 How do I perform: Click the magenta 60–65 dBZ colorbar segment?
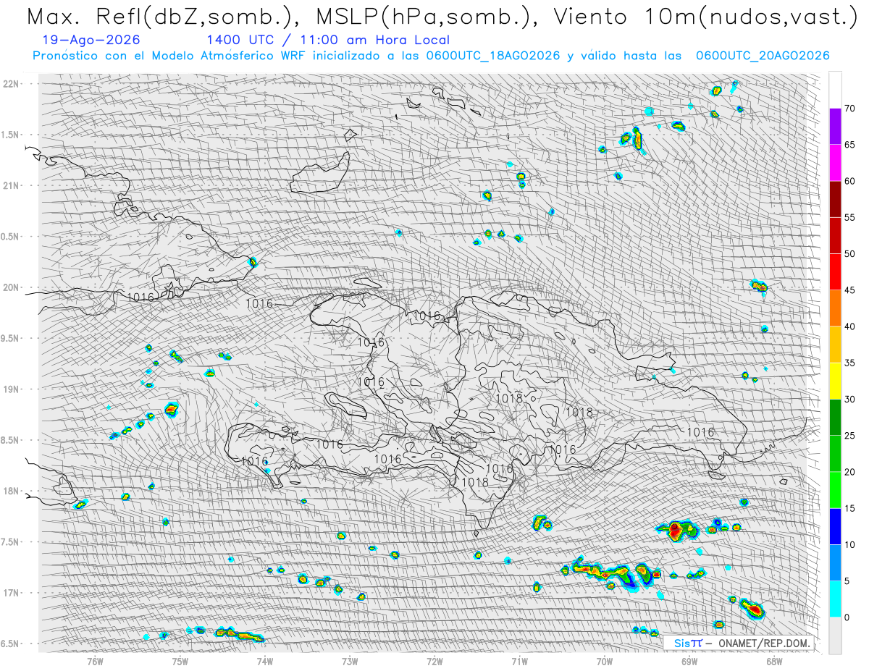pyautogui.click(x=835, y=163)
